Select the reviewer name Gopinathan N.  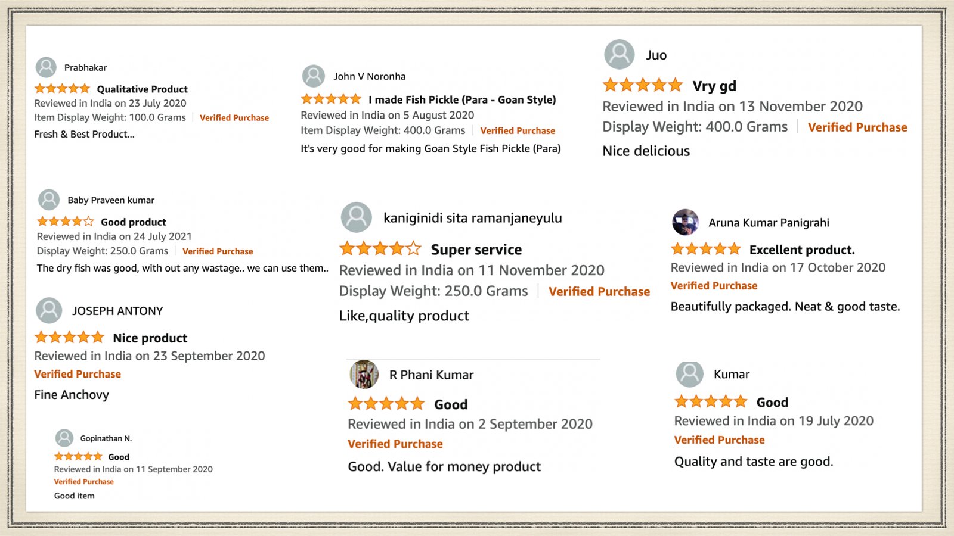pos(106,438)
